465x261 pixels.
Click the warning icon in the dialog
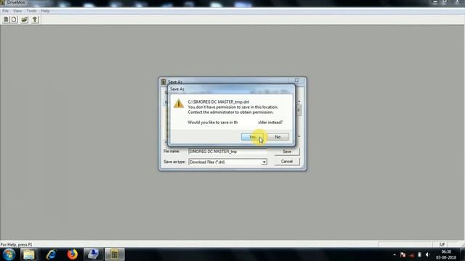point(179,104)
